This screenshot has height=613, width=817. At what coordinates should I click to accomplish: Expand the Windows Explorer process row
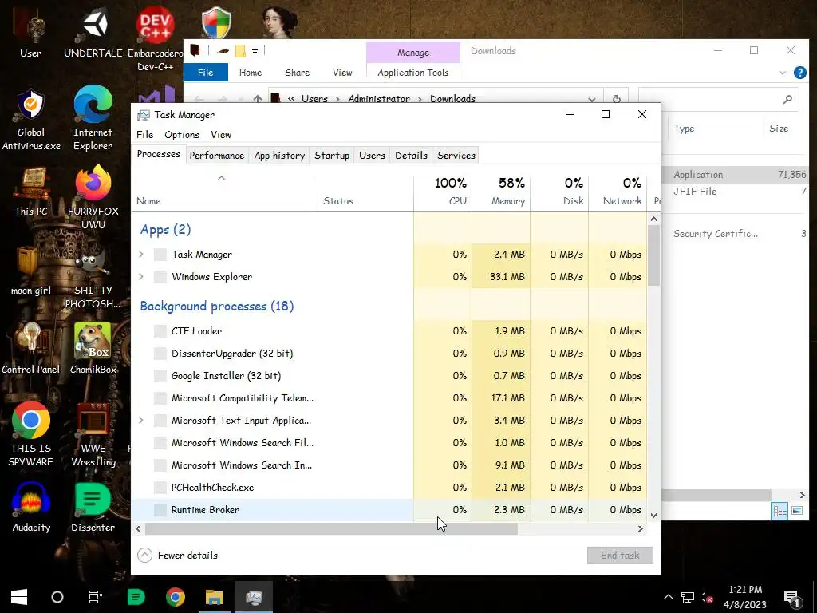[x=140, y=277]
